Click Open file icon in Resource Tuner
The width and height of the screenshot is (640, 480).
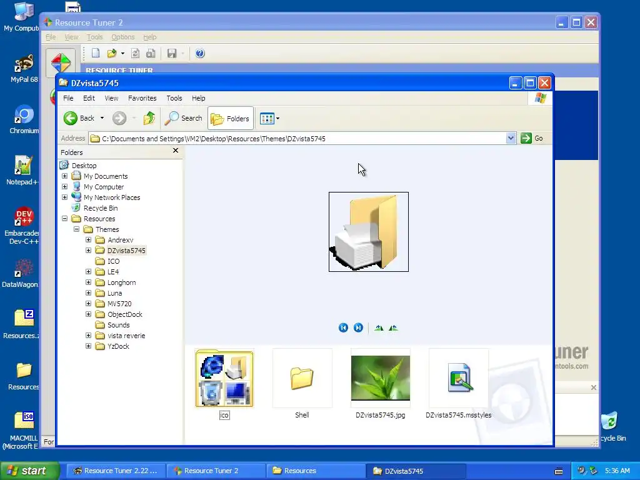(111, 53)
